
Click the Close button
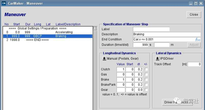(194, 15)
